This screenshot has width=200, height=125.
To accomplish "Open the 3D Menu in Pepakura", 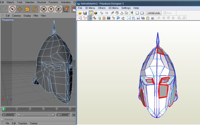I will click(x=90, y=8).
